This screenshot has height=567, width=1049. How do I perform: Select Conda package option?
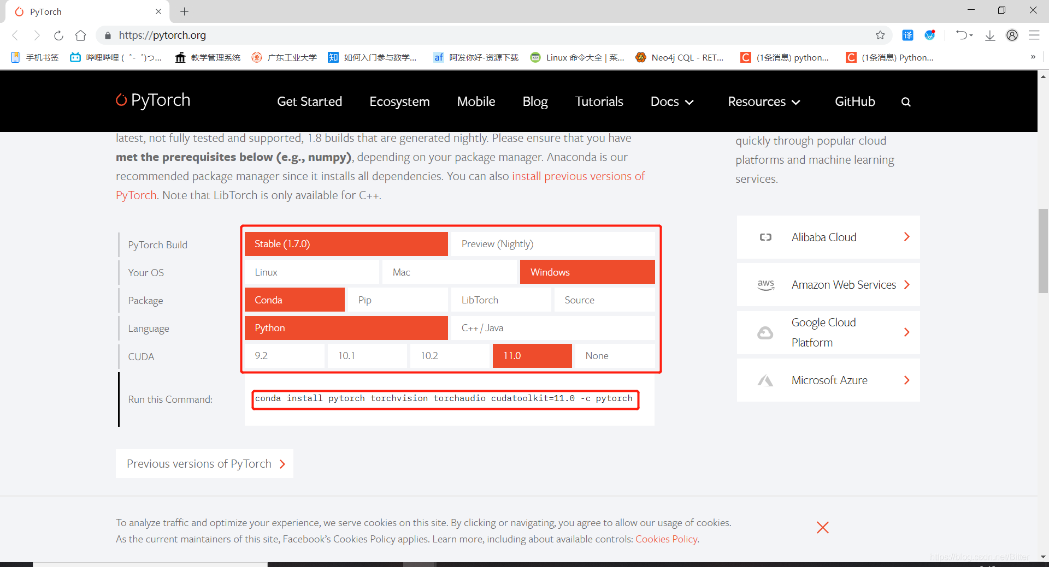click(x=294, y=300)
